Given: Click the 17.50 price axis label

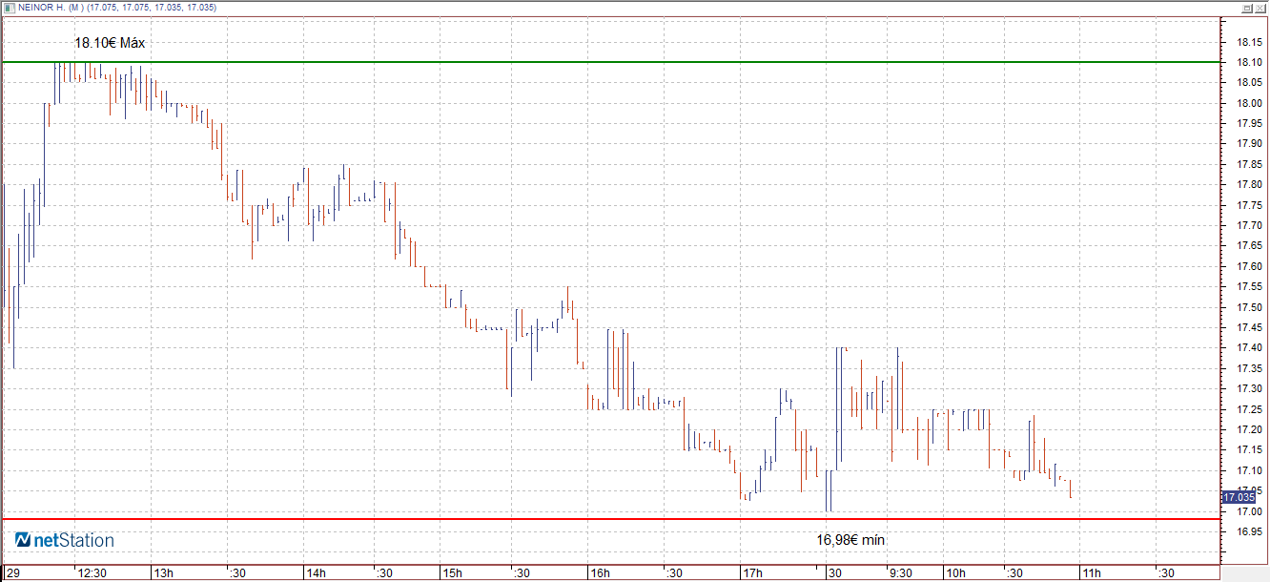Looking at the screenshot, I should pos(1249,308).
